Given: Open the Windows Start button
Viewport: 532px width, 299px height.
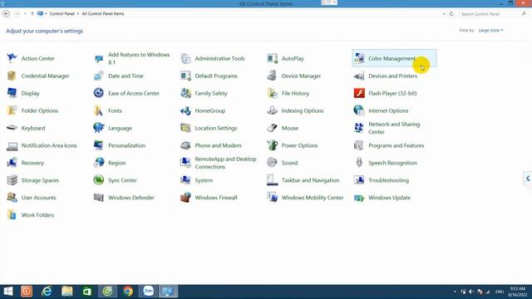Looking at the screenshot, I should 8,292.
